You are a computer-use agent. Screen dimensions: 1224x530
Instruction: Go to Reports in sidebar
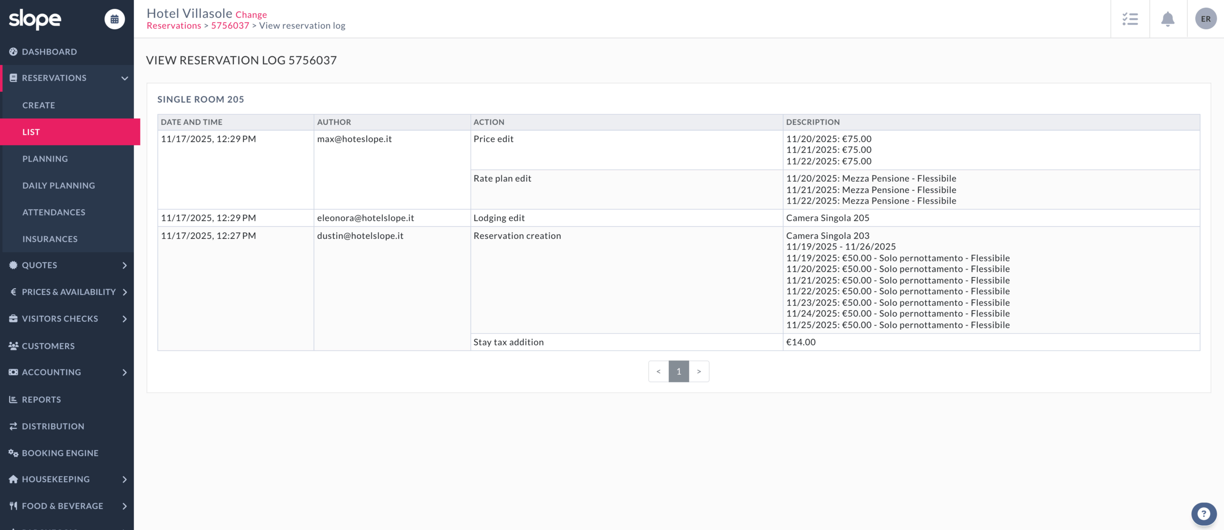click(x=42, y=400)
